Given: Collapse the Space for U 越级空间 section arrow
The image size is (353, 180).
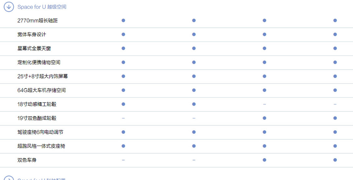Looking at the screenshot, I should click(x=9, y=7).
